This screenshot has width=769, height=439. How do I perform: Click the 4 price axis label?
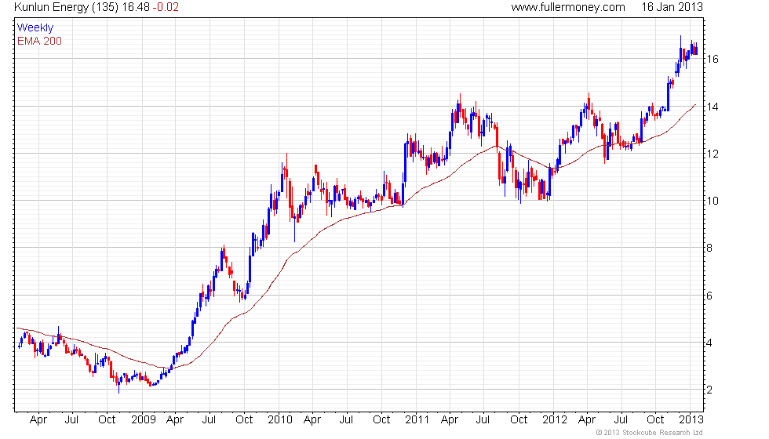click(709, 343)
